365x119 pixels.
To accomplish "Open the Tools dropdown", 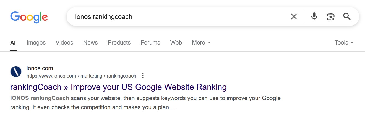I will (344, 43).
